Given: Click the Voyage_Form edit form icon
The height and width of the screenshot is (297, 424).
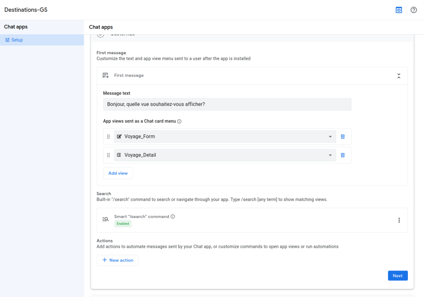Looking at the screenshot, I should tap(119, 137).
